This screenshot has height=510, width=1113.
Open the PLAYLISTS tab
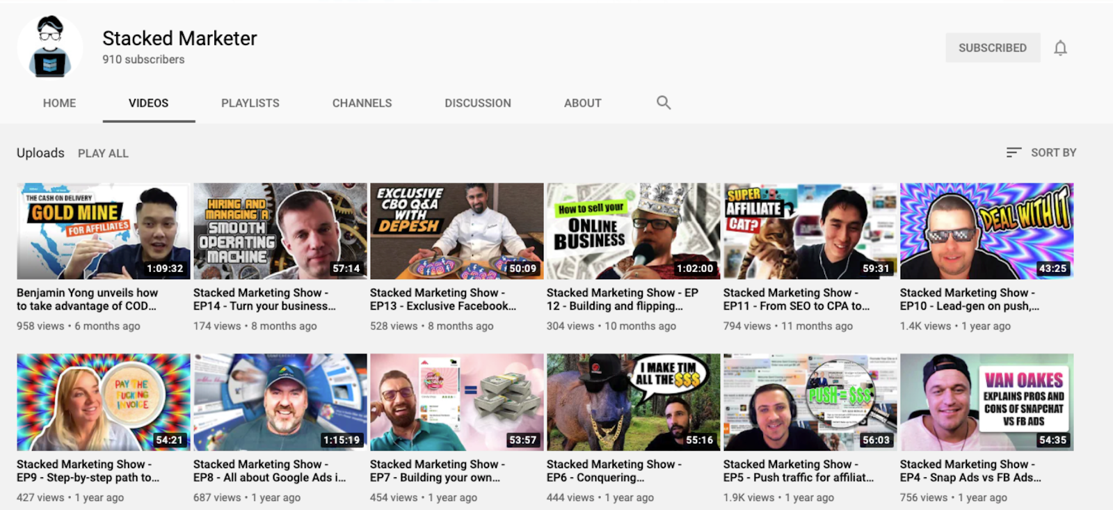(250, 103)
